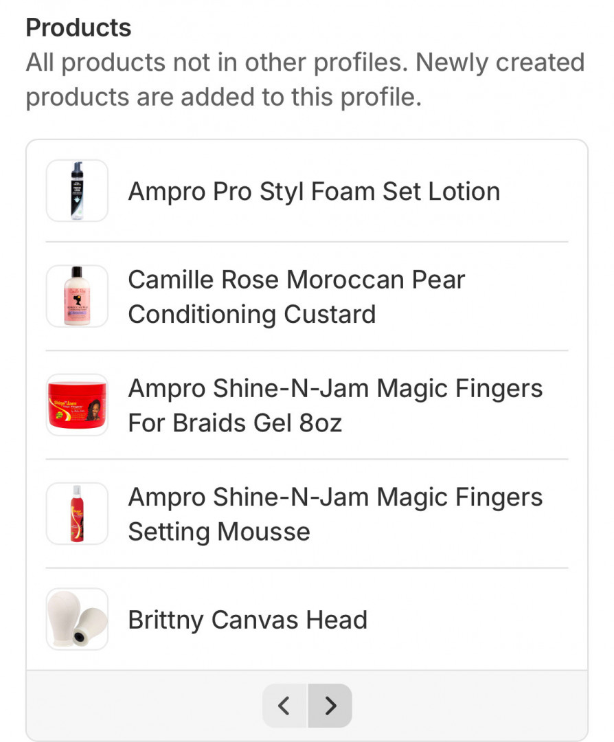Image resolution: width=614 pixels, height=742 pixels.
Task: Click 'products are added to this profile' text
Action: pos(223,97)
